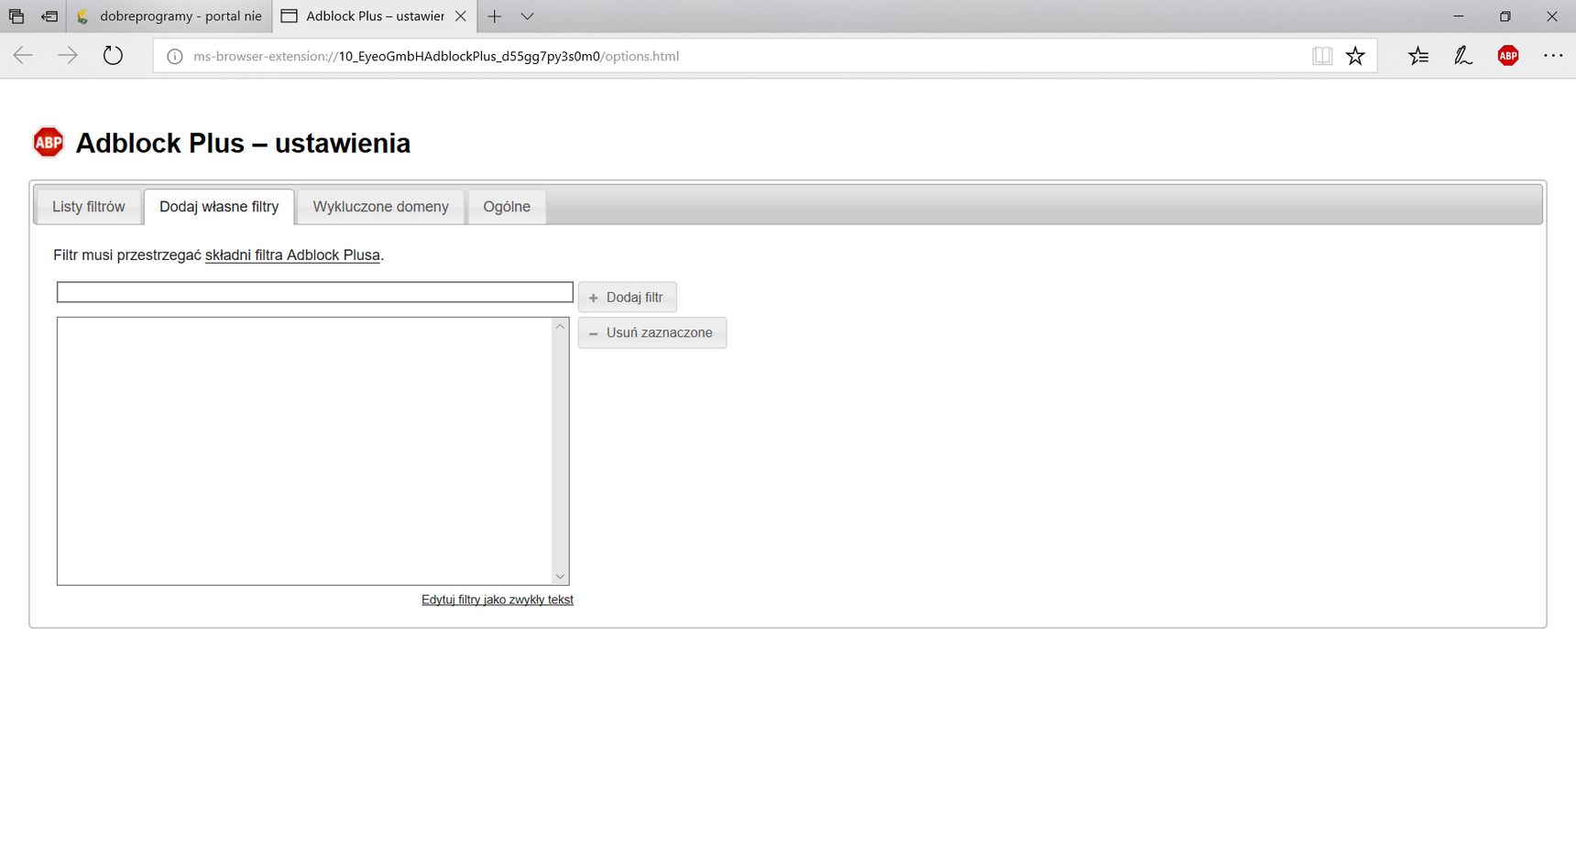Screen dimensions: 1576x845
Task: Go forward to next page
Action: click(x=68, y=56)
